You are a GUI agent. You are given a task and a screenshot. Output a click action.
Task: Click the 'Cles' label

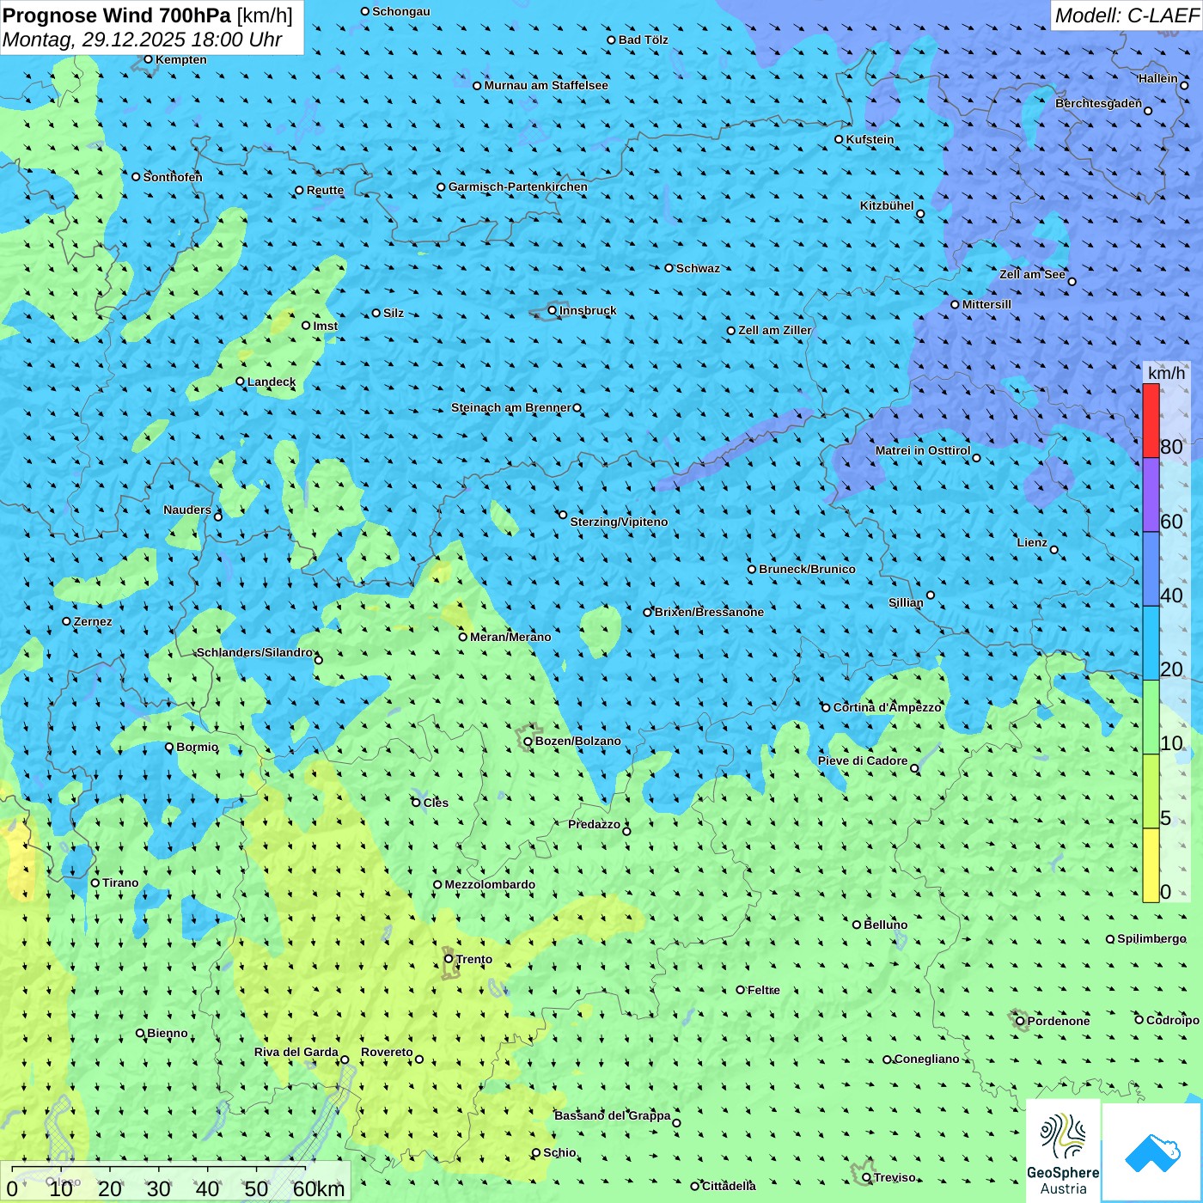(x=436, y=803)
